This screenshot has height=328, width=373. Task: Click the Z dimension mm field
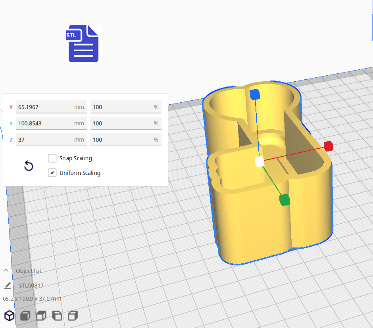[45, 140]
